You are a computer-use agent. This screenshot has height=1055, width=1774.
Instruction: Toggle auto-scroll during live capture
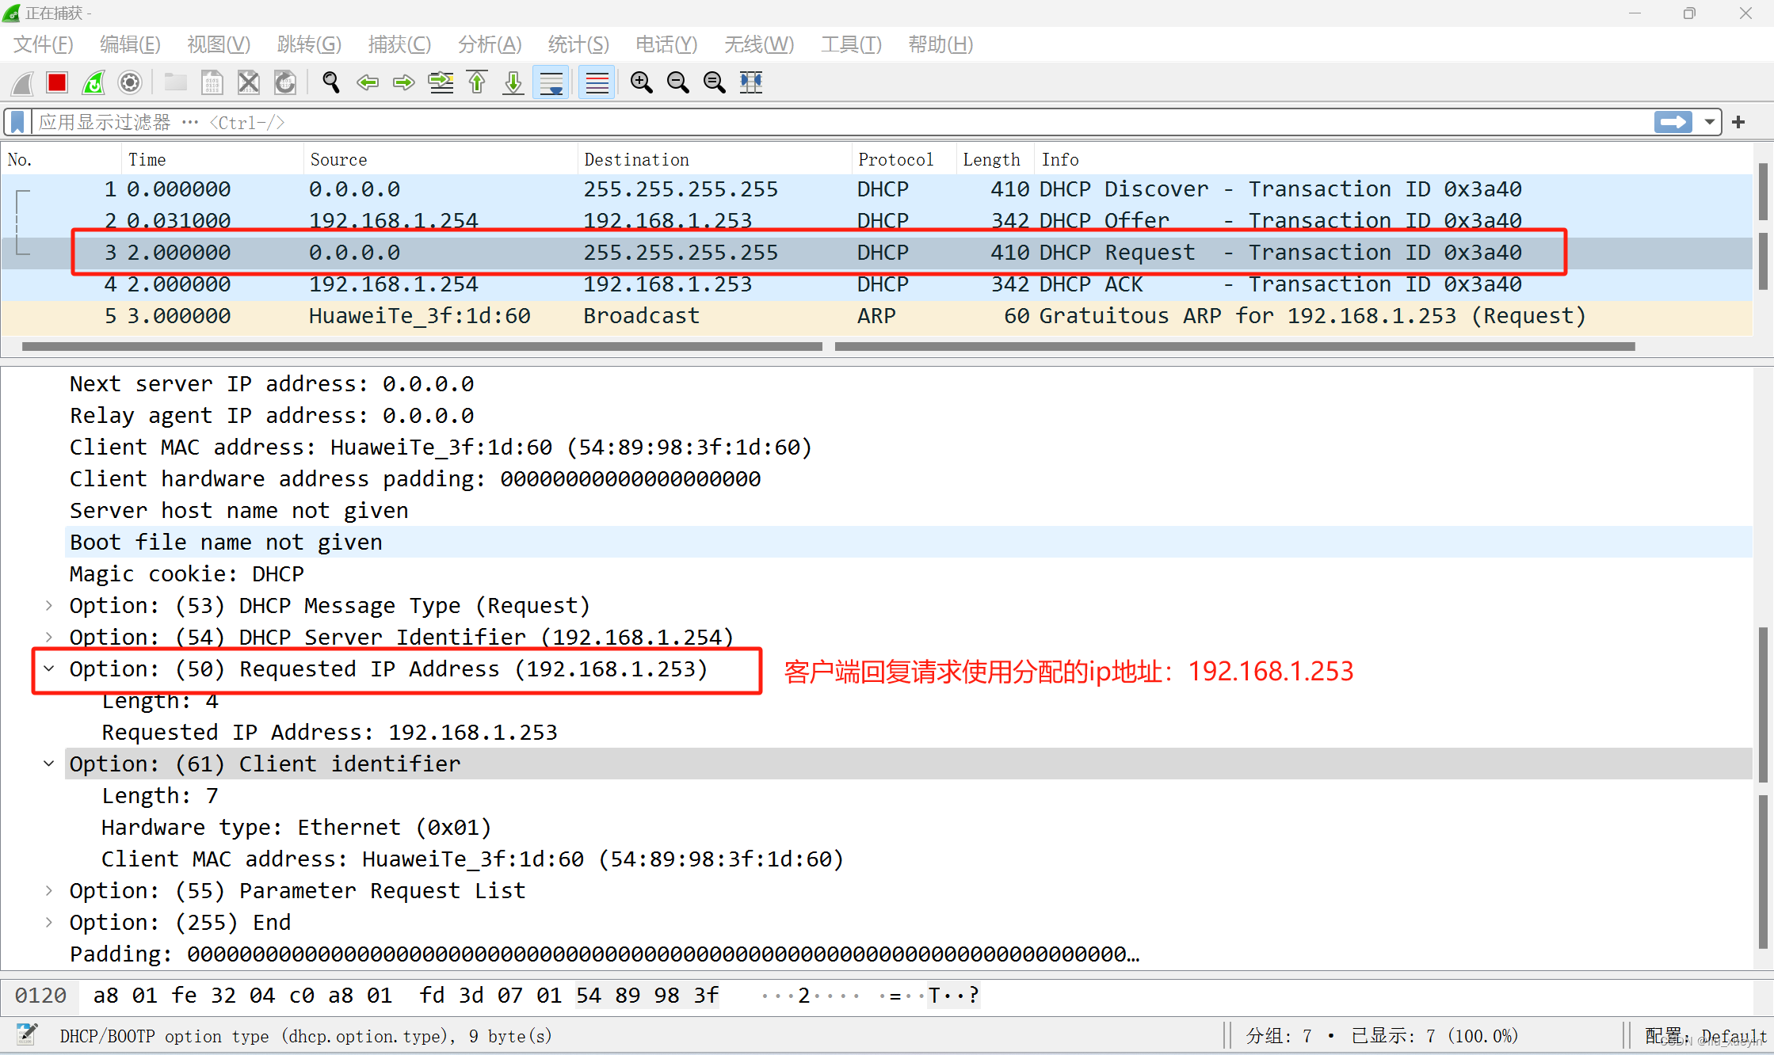[x=551, y=82]
